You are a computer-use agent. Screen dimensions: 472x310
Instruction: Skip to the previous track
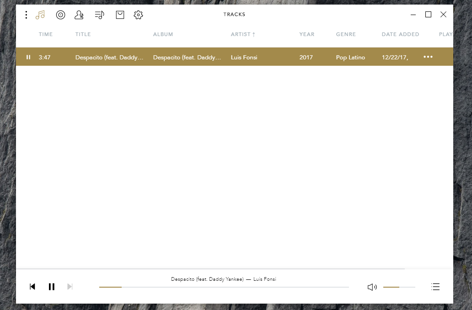(32, 287)
